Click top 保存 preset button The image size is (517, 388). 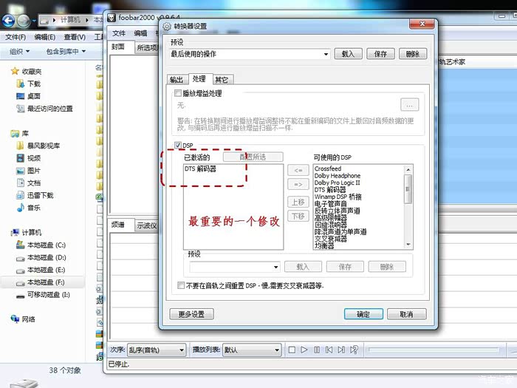[x=380, y=54]
